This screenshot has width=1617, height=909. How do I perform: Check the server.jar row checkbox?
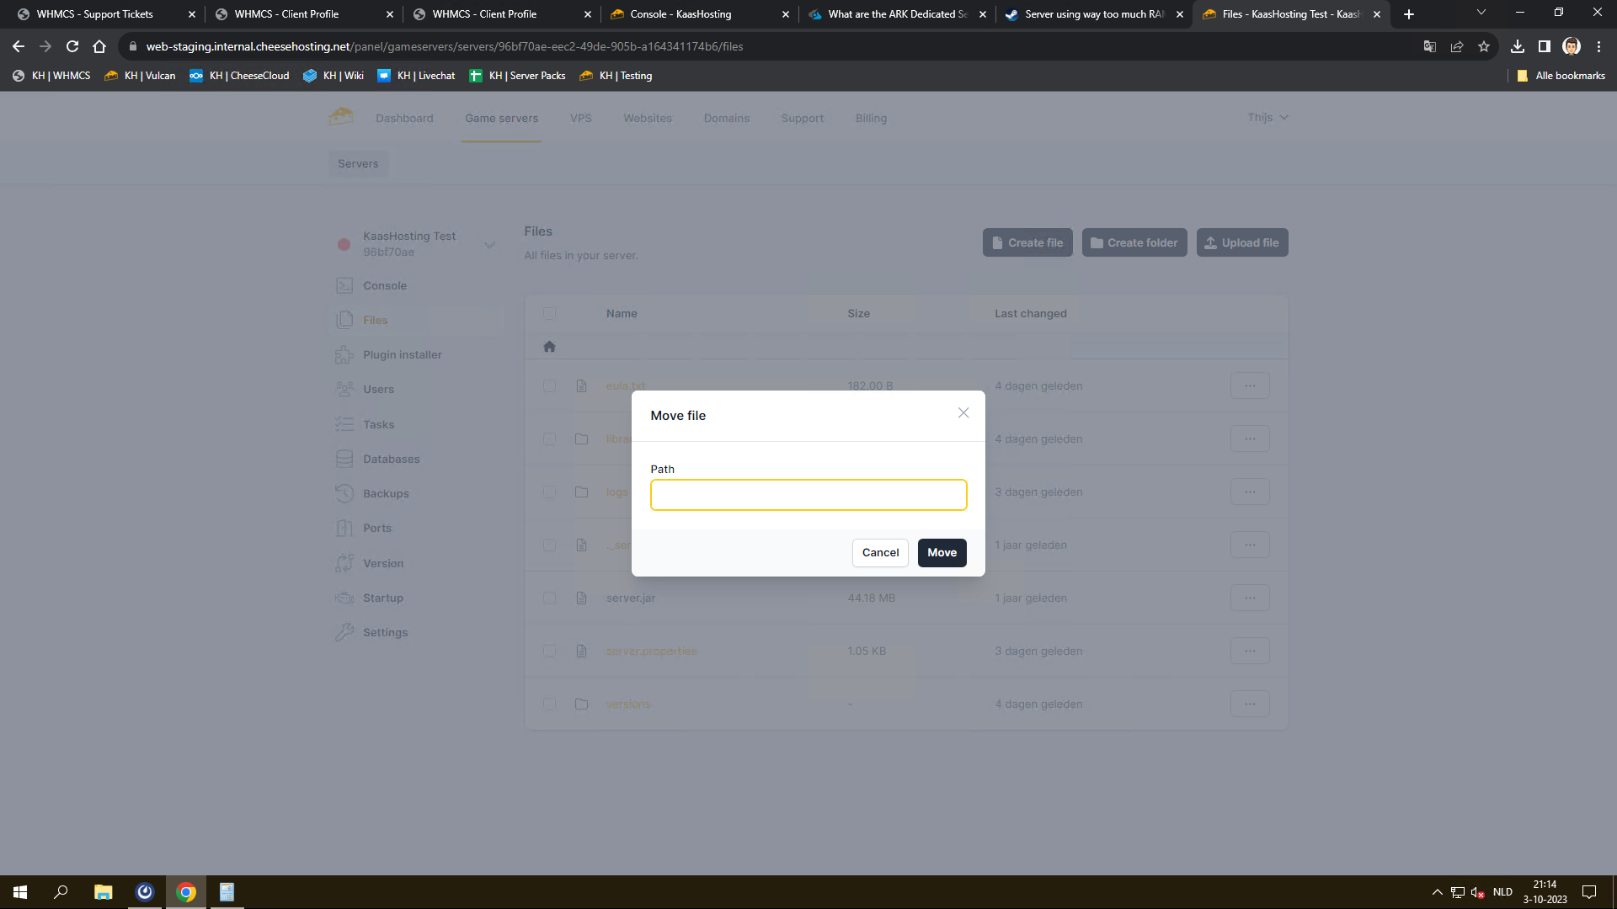(549, 598)
